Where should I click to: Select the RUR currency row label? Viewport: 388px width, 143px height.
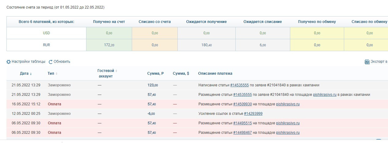[x=46, y=45]
